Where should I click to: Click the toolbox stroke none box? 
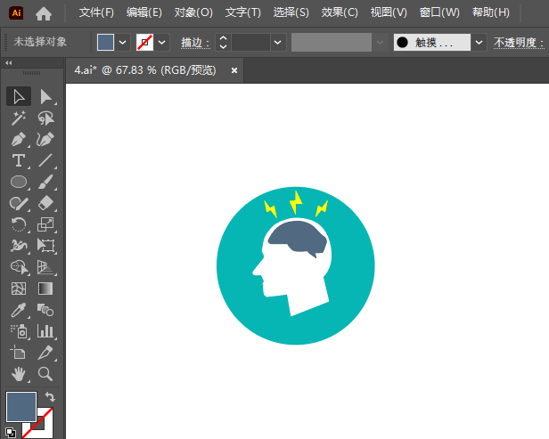45,428
